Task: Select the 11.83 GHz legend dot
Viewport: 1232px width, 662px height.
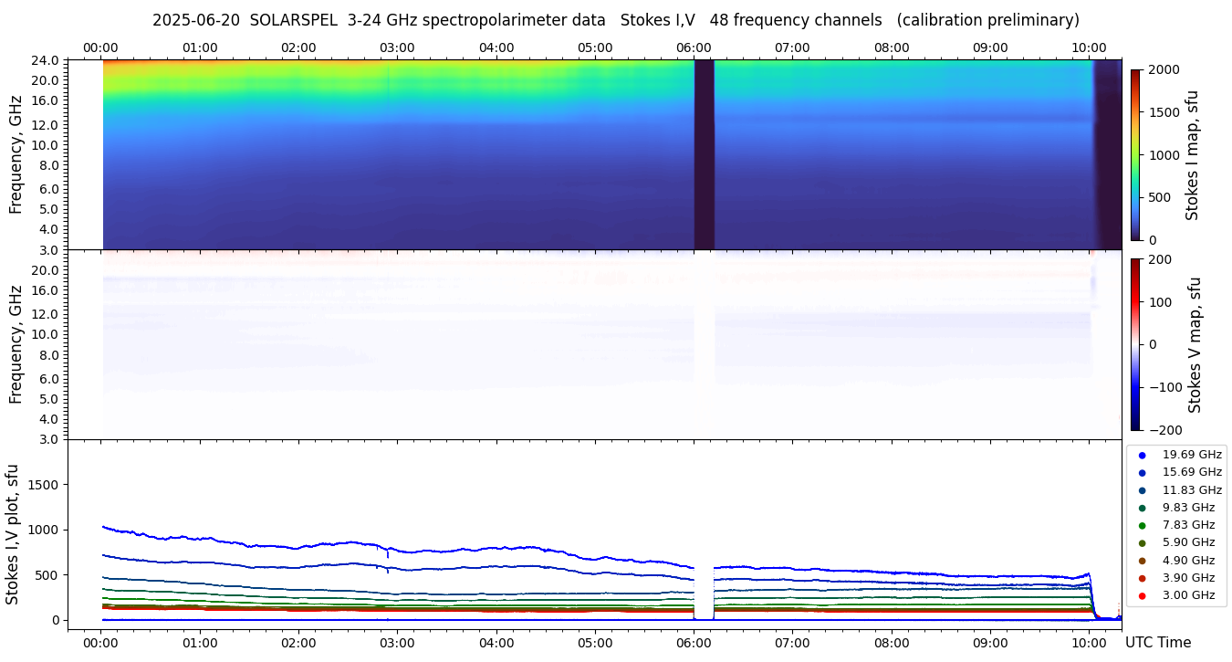Action: point(1142,490)
